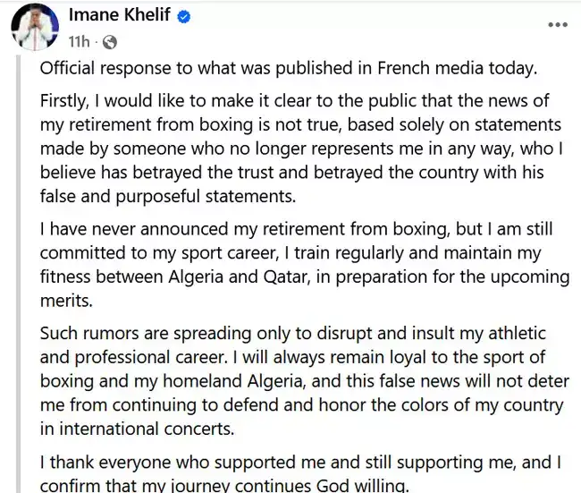
Task: Click the globe public-audience icon
Action: (x=110, y=42)
